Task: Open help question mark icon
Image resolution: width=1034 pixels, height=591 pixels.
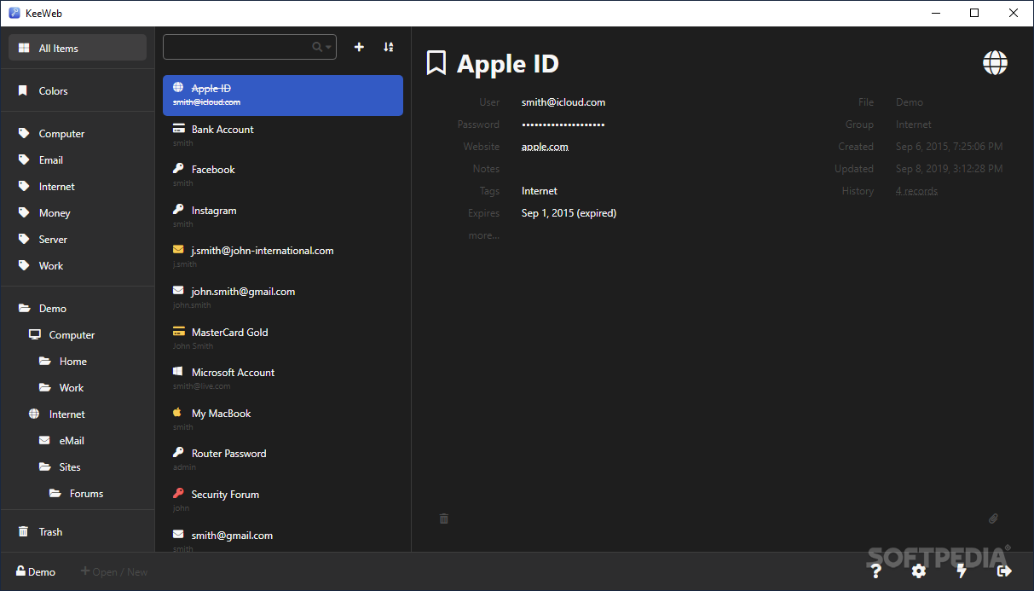Action: click(x=875, y=571)
